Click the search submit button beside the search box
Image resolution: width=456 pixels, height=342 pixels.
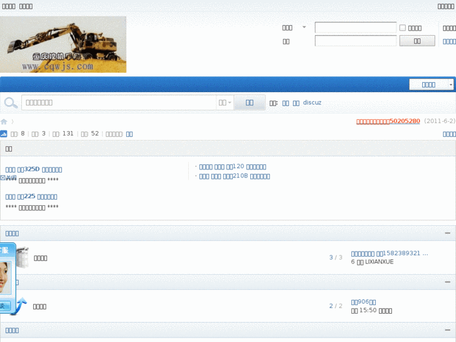pyautogui.click(x=250, y=102)
